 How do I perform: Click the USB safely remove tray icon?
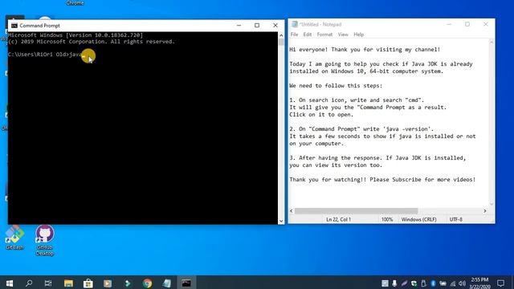click(x=423, y=283)
